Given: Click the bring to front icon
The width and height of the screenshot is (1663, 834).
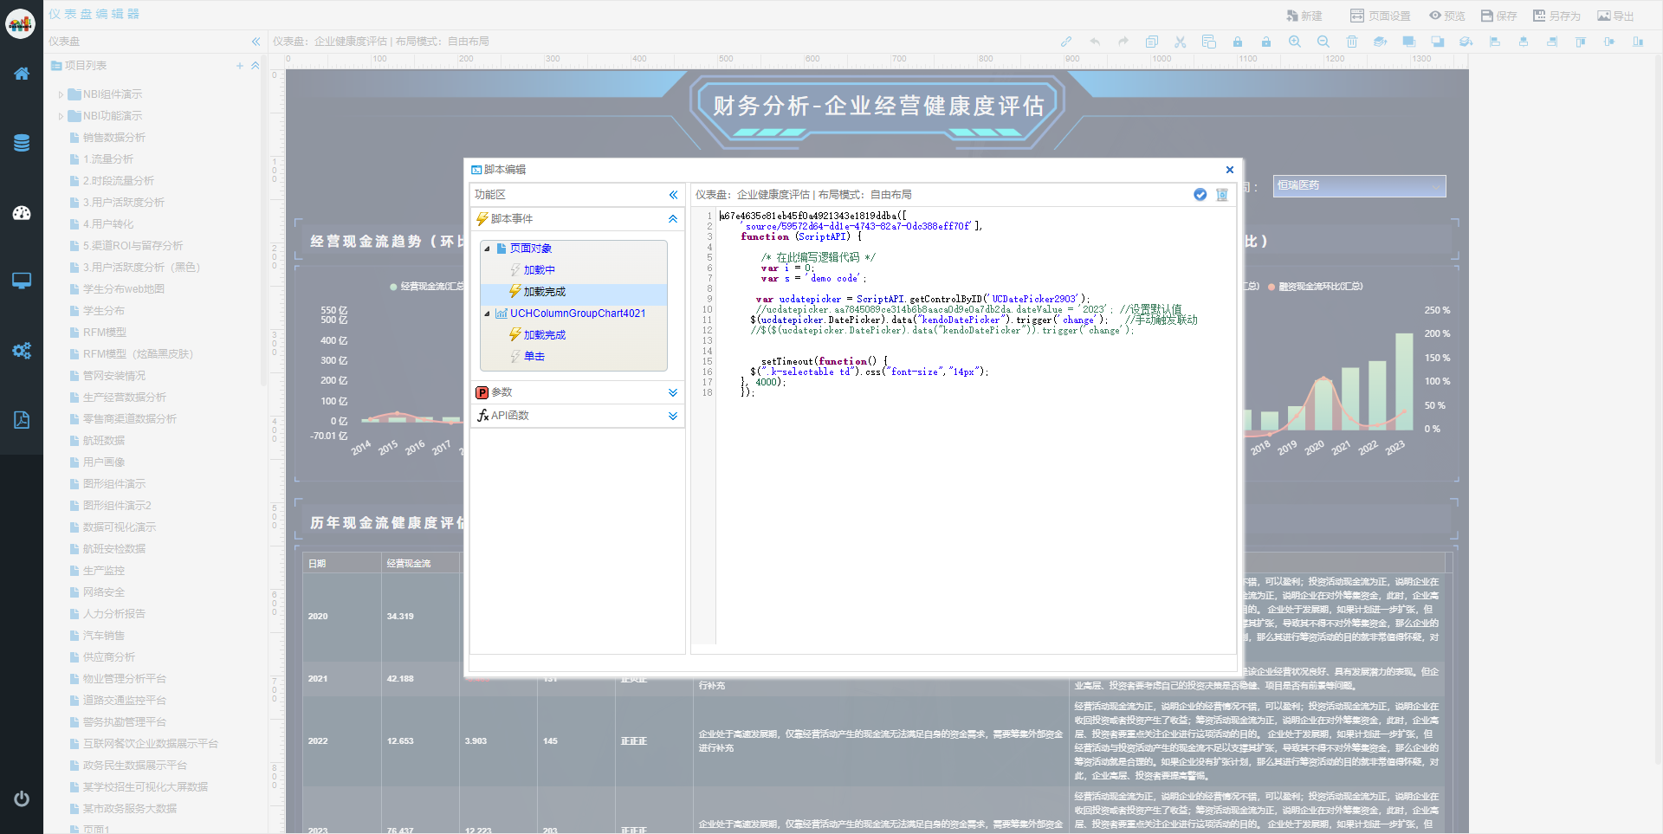Looking at the screenshot, I should coord(1409,42).
